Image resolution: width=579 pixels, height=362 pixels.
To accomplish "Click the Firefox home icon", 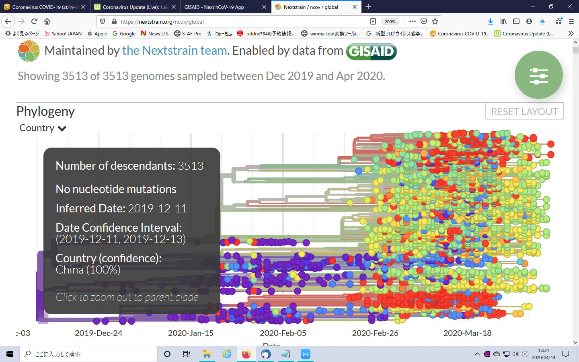I will pyautogui.click(x=47, y=21).
